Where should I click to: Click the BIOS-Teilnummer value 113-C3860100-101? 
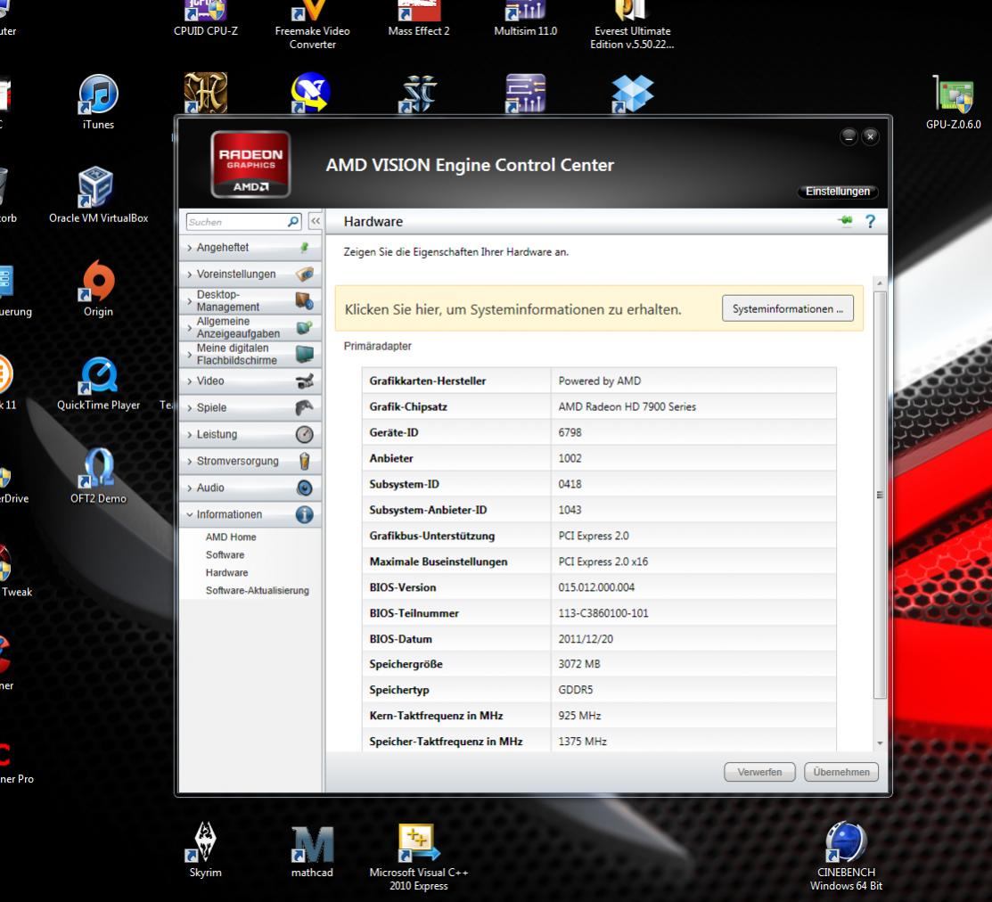coord(603,613)
